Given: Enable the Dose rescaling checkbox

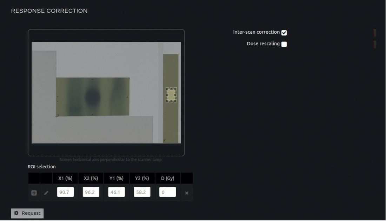Looking at the screenshot, I should pyautogui.click(x=284, y=44).
